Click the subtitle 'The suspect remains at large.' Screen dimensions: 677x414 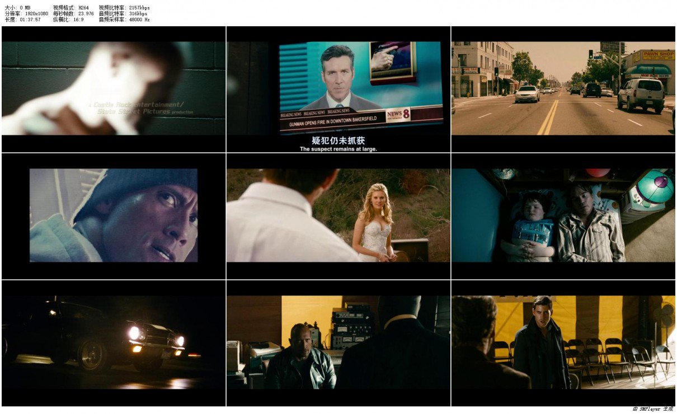338,149
